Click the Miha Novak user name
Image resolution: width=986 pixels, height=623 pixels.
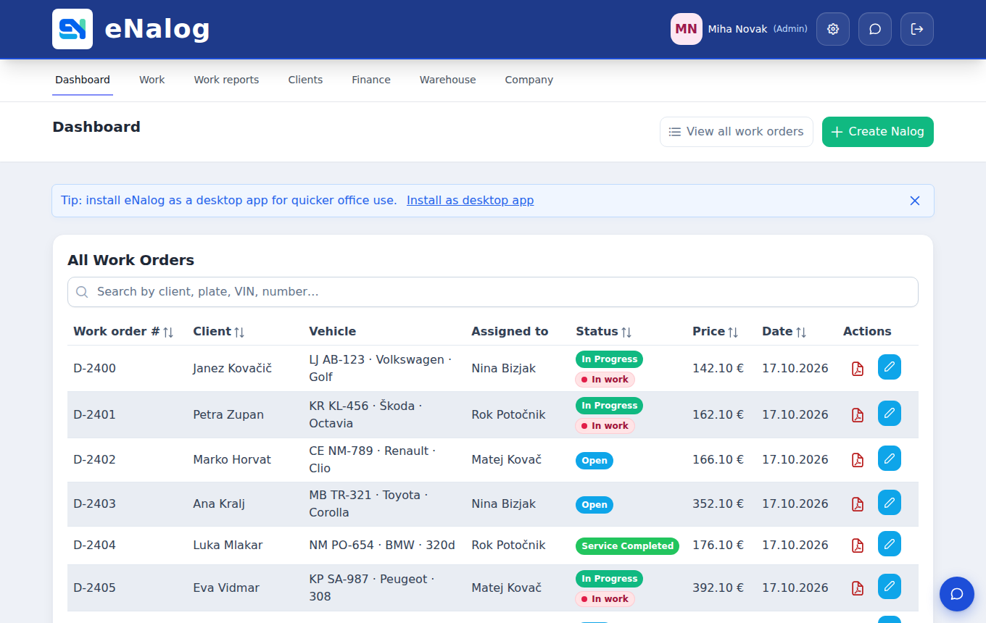tap(737, 29)
